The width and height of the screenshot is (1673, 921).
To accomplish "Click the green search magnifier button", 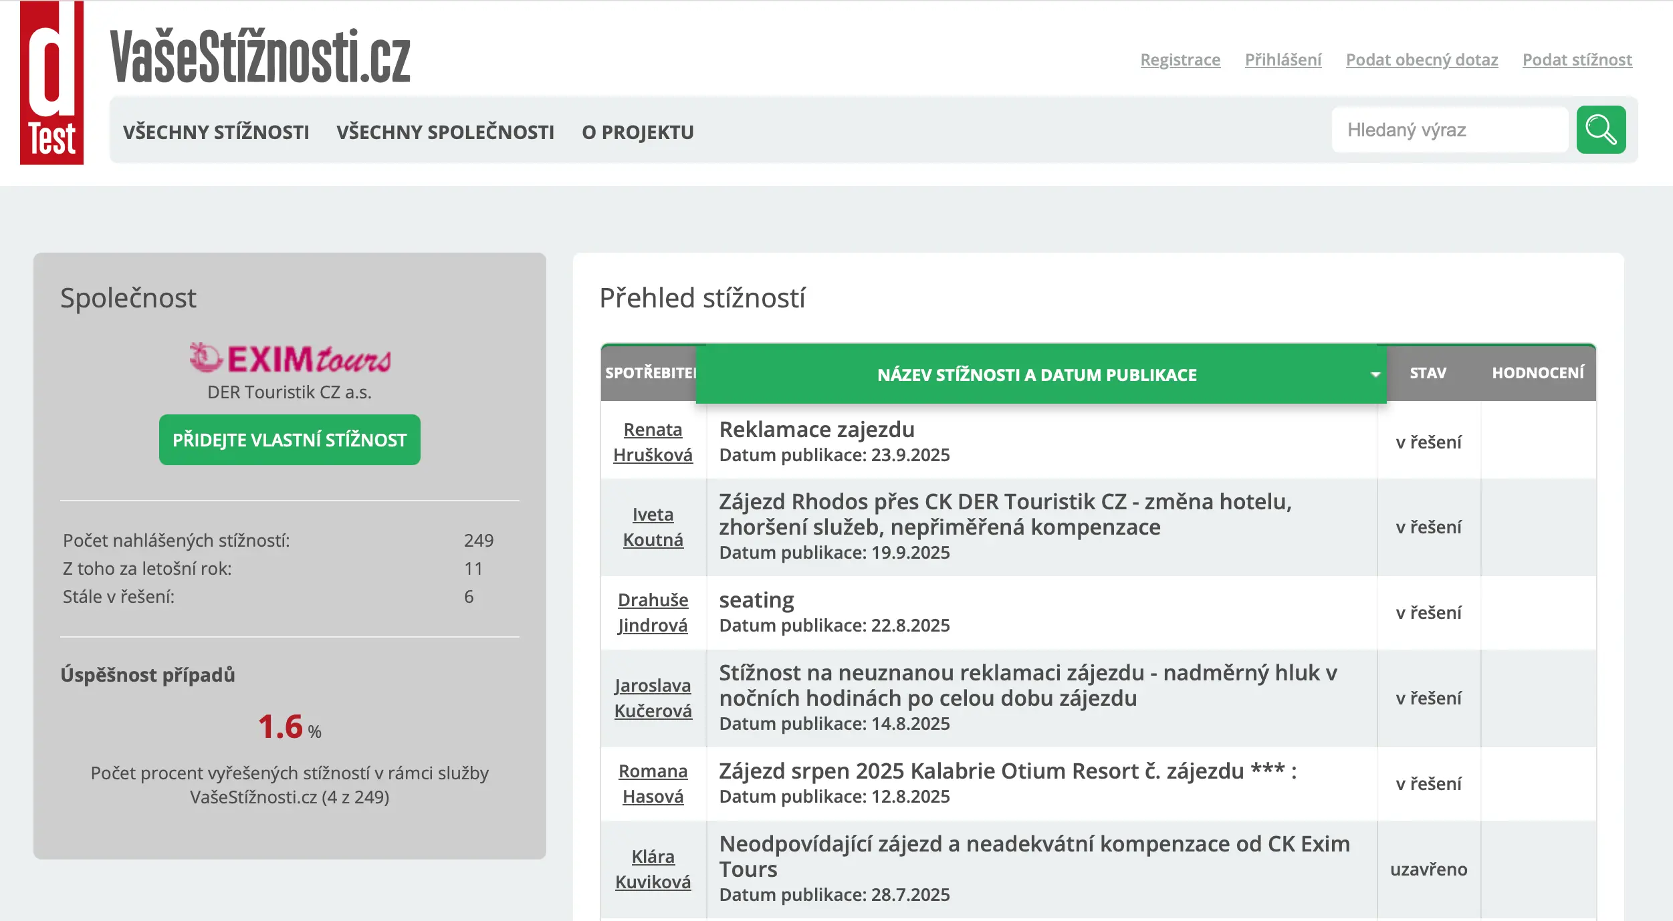I will pyautogui.click(x=1600, y=130).
